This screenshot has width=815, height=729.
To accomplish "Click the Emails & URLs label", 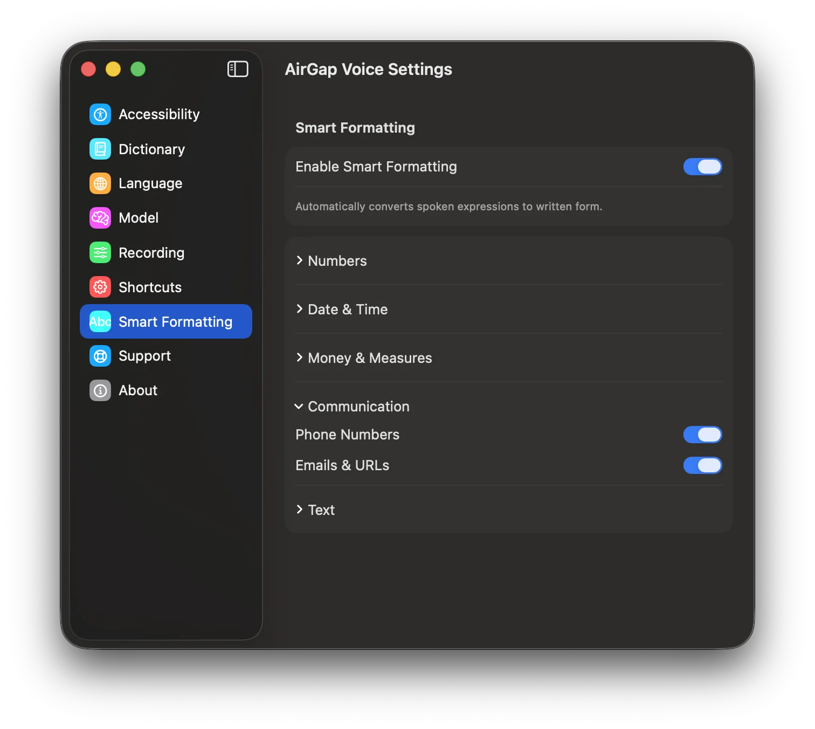I will click(342, 465).
